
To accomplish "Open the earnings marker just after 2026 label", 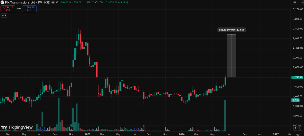I will (x=191, y=129).
